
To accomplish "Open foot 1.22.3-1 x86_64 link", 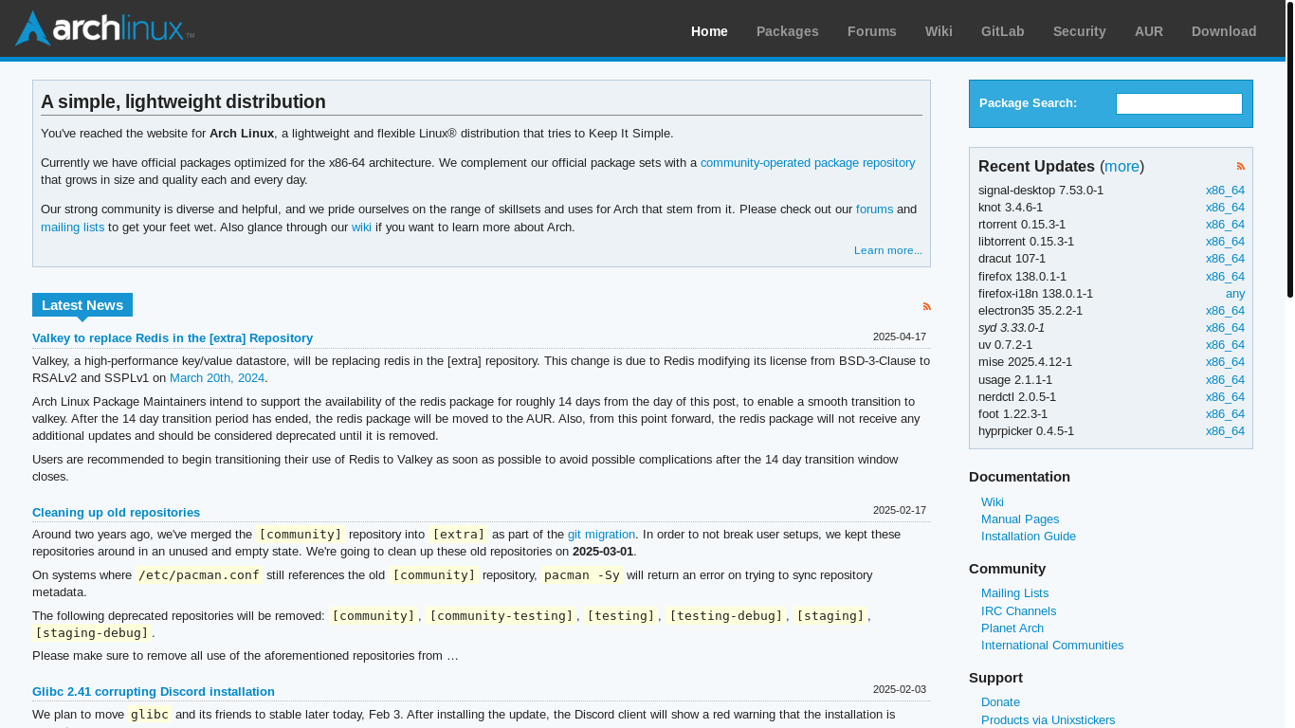I will pos(1225,414).
